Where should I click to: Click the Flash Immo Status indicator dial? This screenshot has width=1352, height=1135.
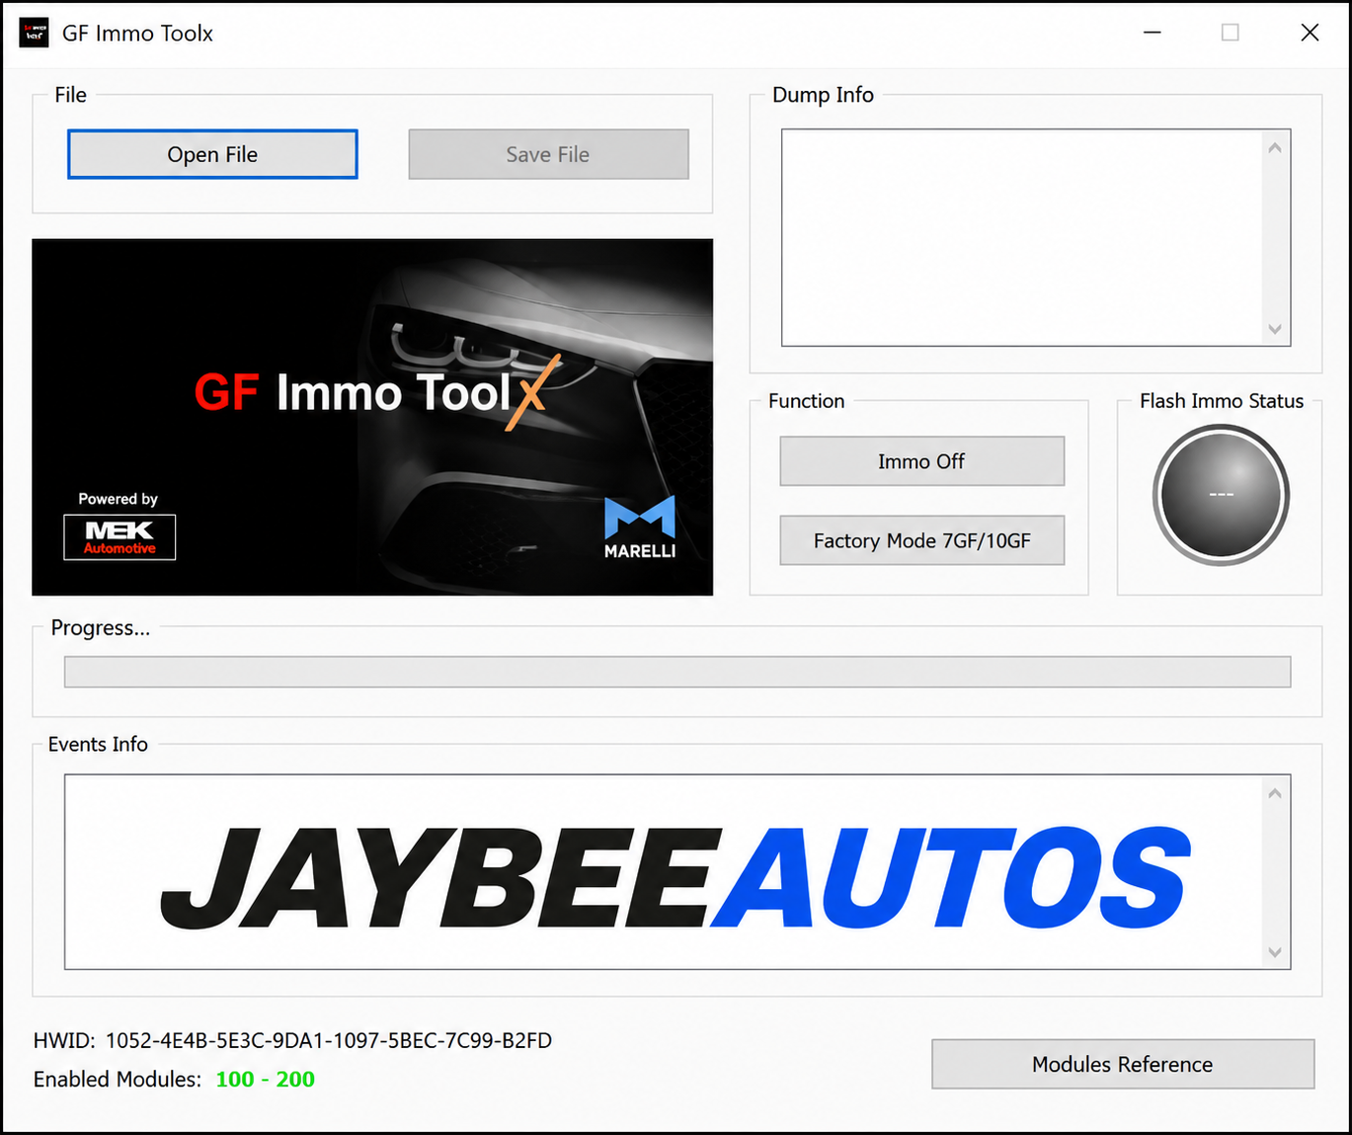coord(1221,495)
